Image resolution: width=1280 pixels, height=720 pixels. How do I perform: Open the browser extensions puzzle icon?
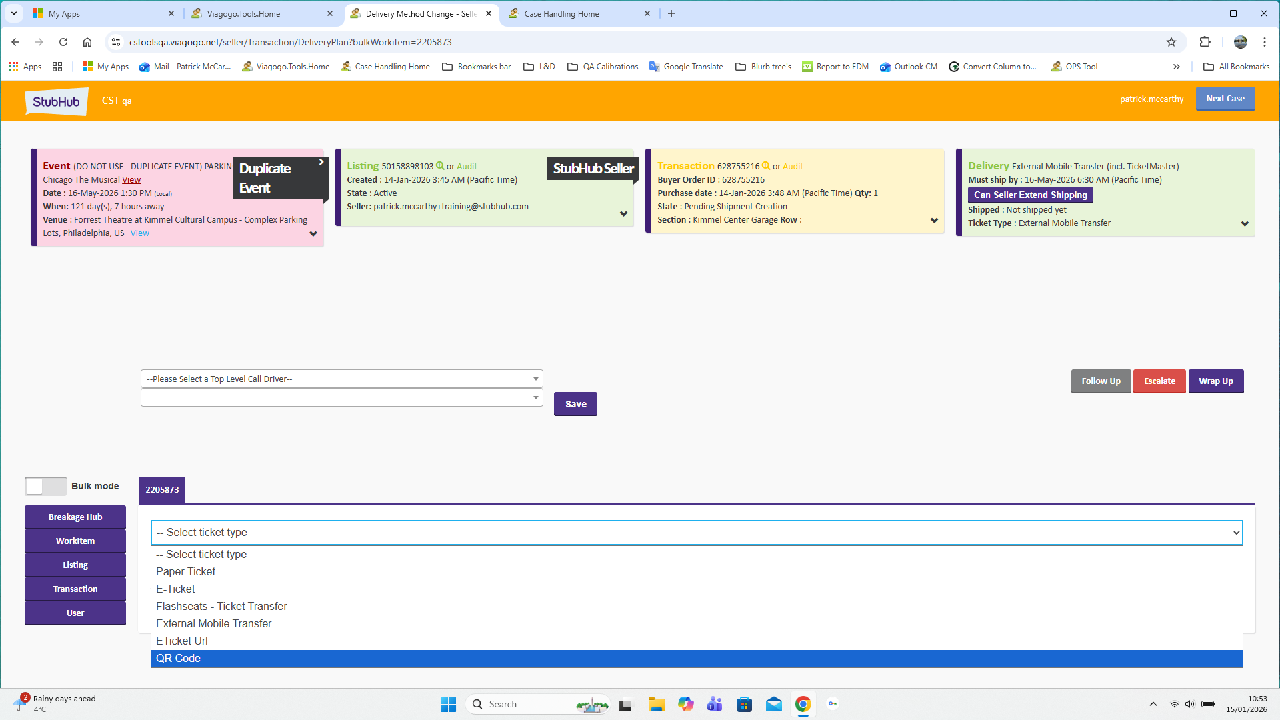[1205, 42]
